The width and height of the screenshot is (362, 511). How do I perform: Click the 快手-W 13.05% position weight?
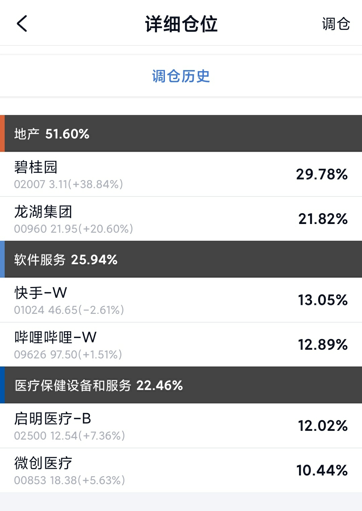(323, 300)
